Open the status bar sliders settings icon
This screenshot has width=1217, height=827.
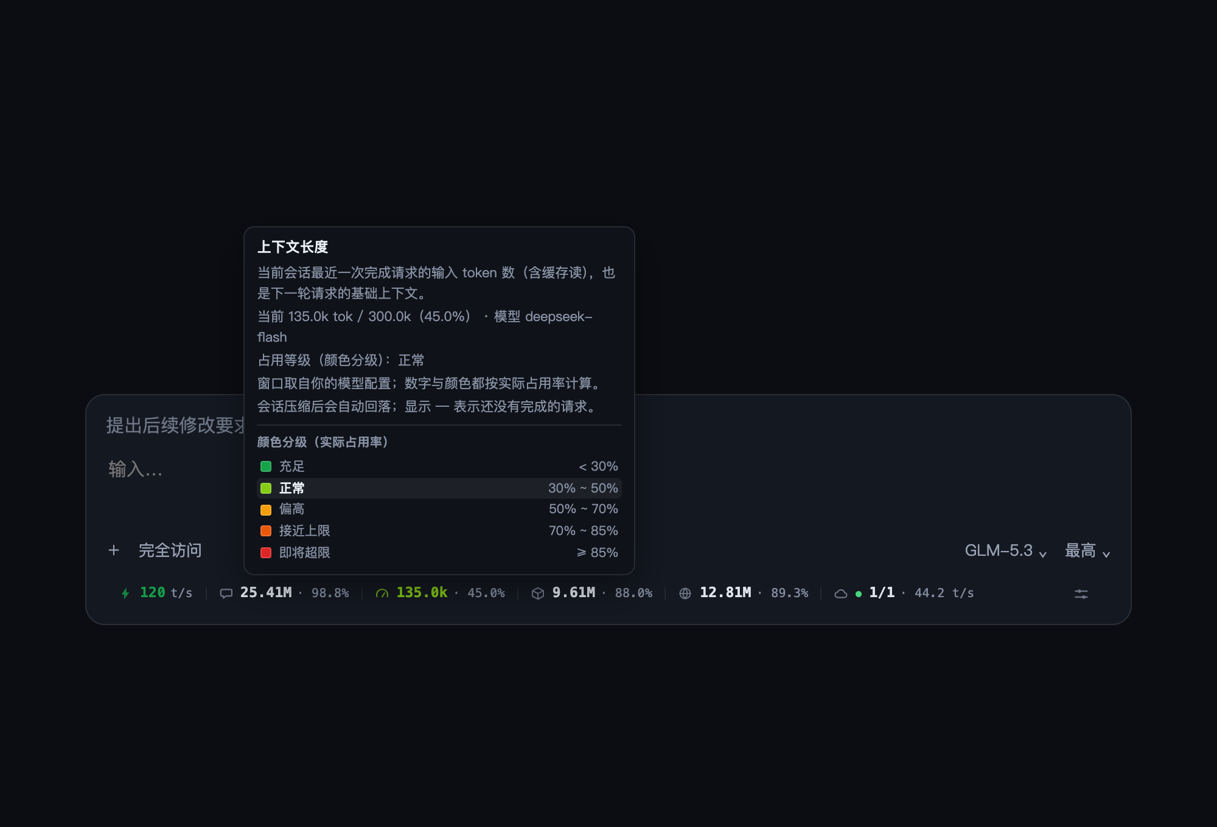[1081, 594]
